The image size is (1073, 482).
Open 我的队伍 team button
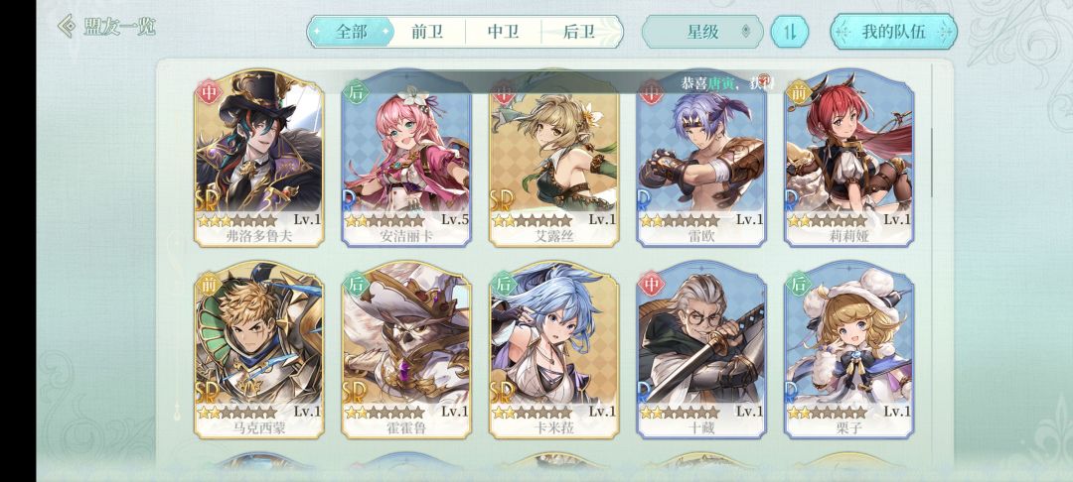tap(893, 32)
